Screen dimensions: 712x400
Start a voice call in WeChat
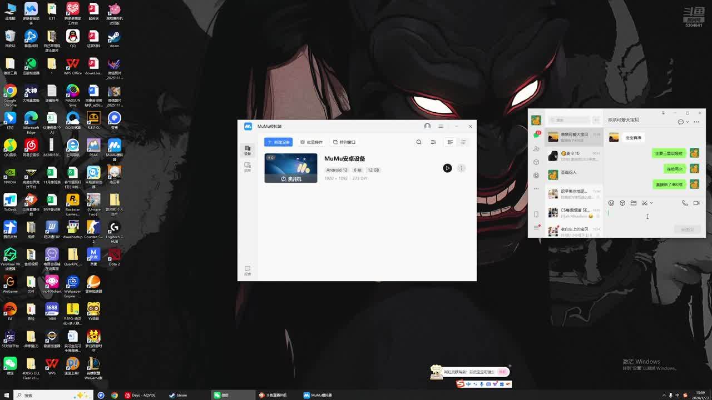click(685, 203)
